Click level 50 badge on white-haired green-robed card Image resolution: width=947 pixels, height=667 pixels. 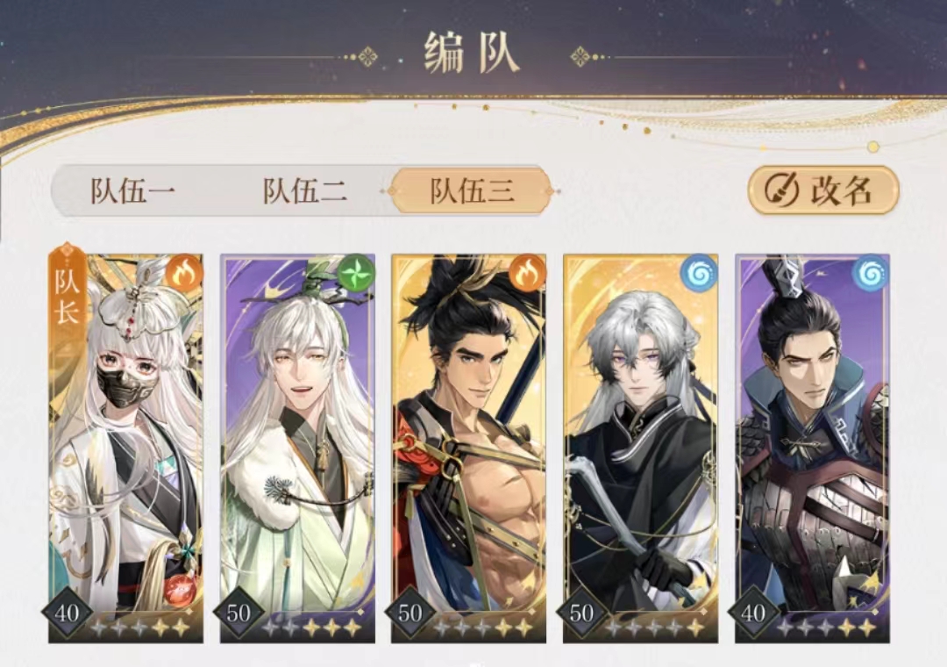(239, 613)
